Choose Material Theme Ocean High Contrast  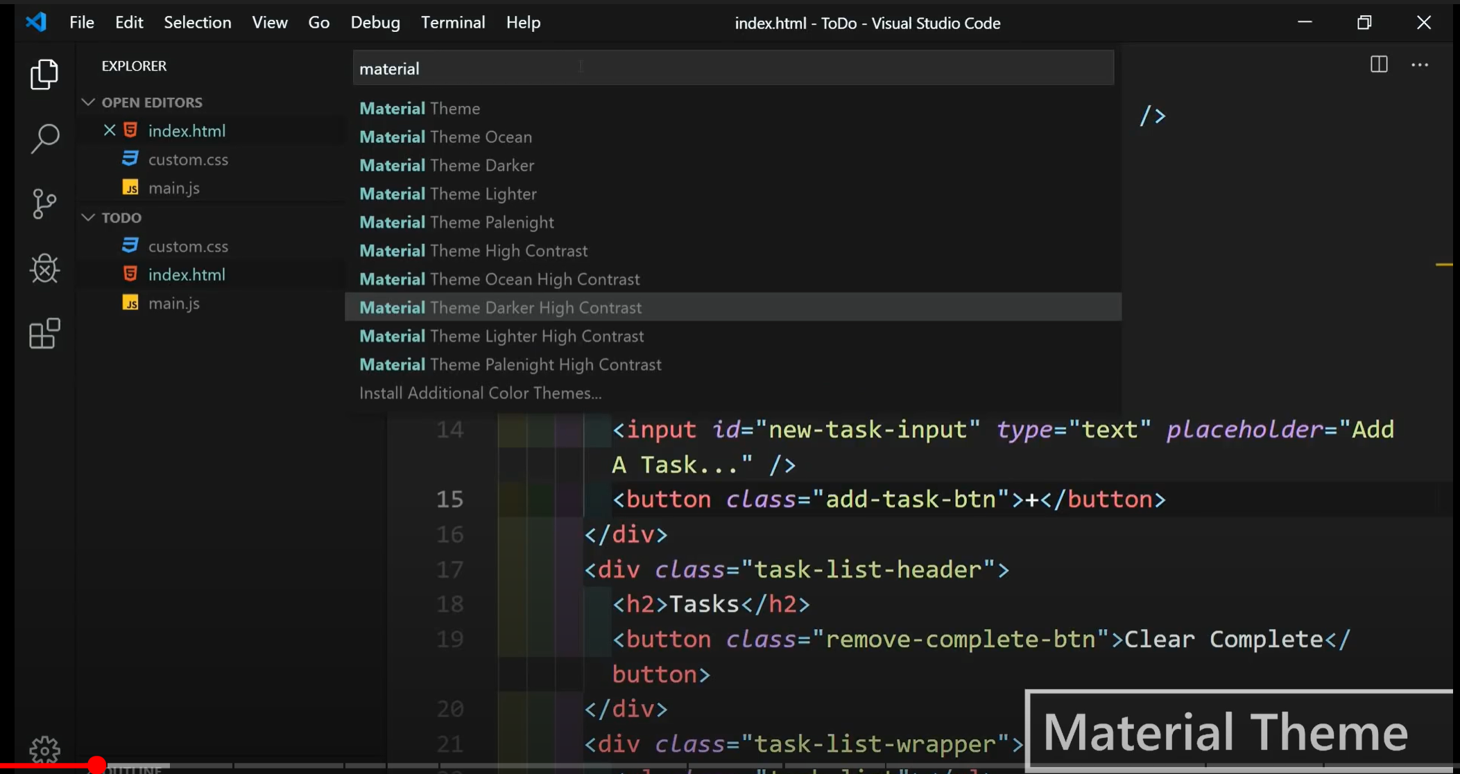tap(499, 279)
